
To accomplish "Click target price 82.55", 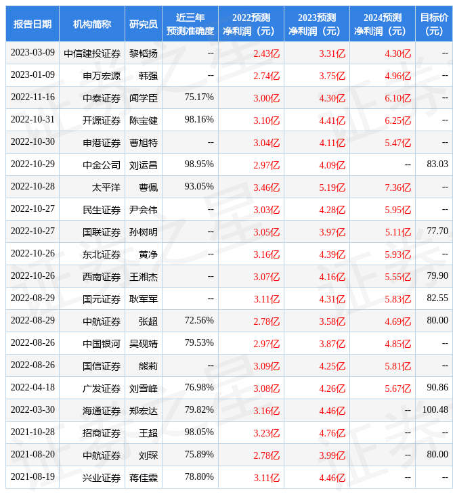I will (x=437, y=298).
